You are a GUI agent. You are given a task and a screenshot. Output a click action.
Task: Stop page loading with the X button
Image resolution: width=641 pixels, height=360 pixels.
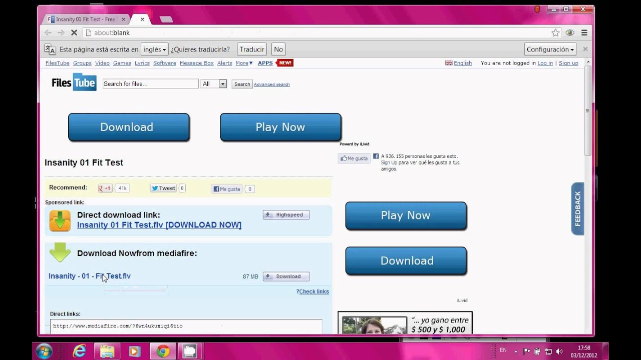74,32
